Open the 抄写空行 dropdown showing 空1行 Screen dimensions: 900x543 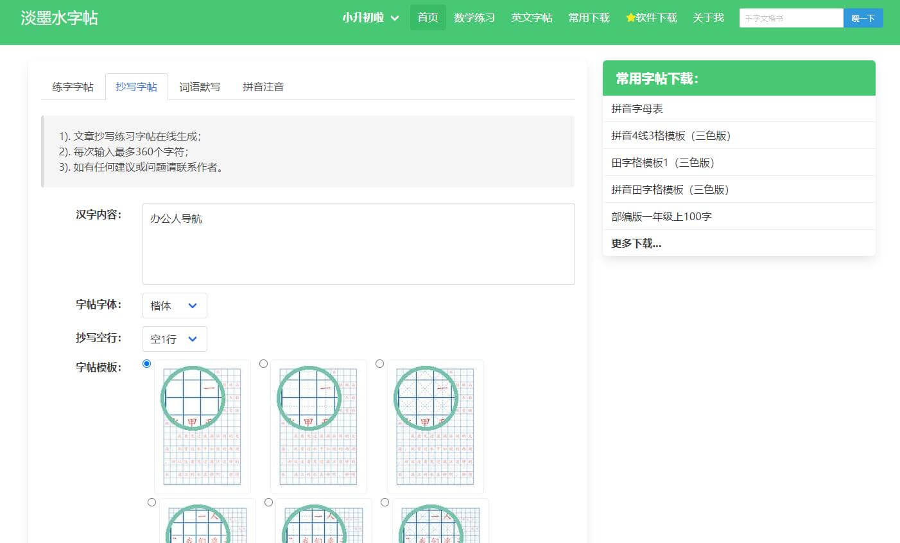click(x=174, y=339)
